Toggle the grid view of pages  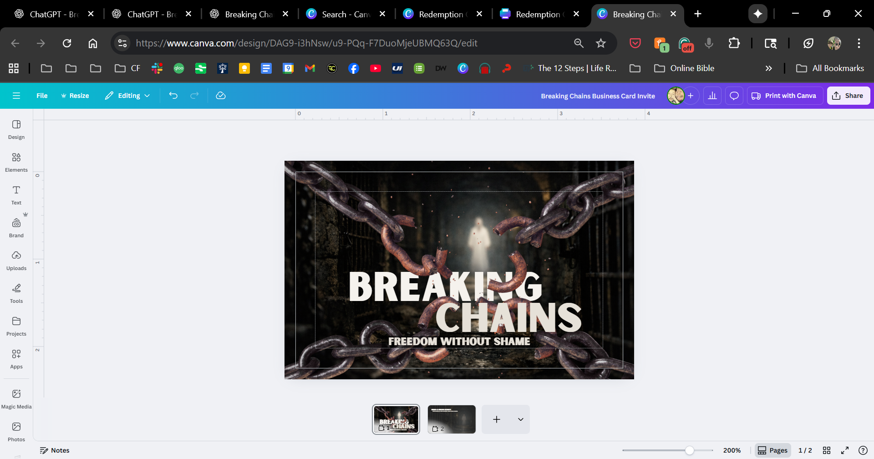pos(827,450)
